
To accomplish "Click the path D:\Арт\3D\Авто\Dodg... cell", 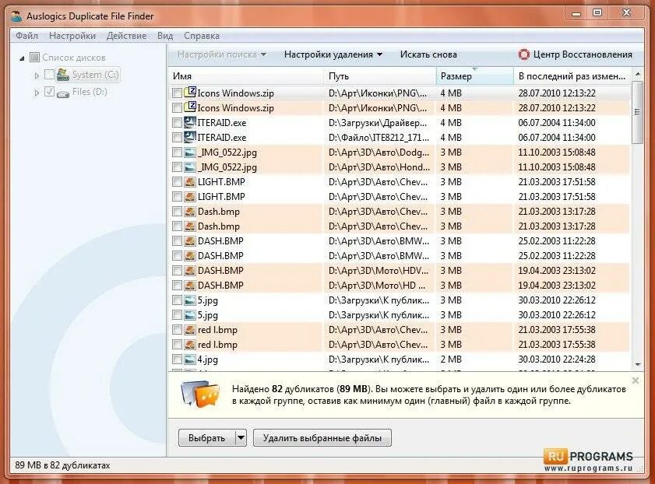I will point(379,153).
